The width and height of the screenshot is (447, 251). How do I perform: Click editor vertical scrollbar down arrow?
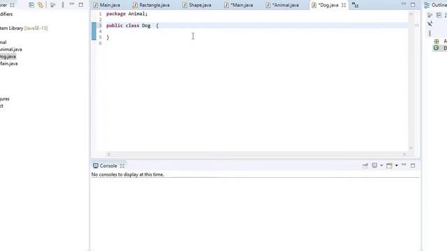click(x=411, y=148)
